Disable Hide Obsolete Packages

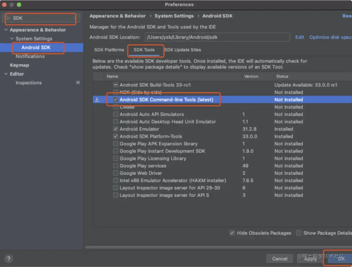click(x=232, y=233)
